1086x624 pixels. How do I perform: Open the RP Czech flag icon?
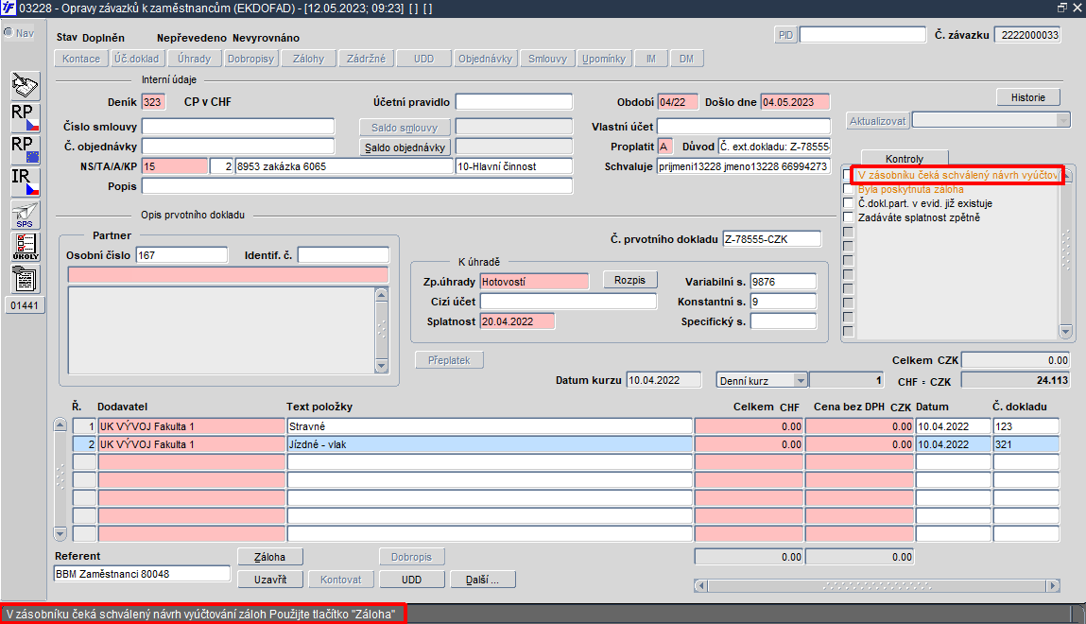[x=25, y=118]
